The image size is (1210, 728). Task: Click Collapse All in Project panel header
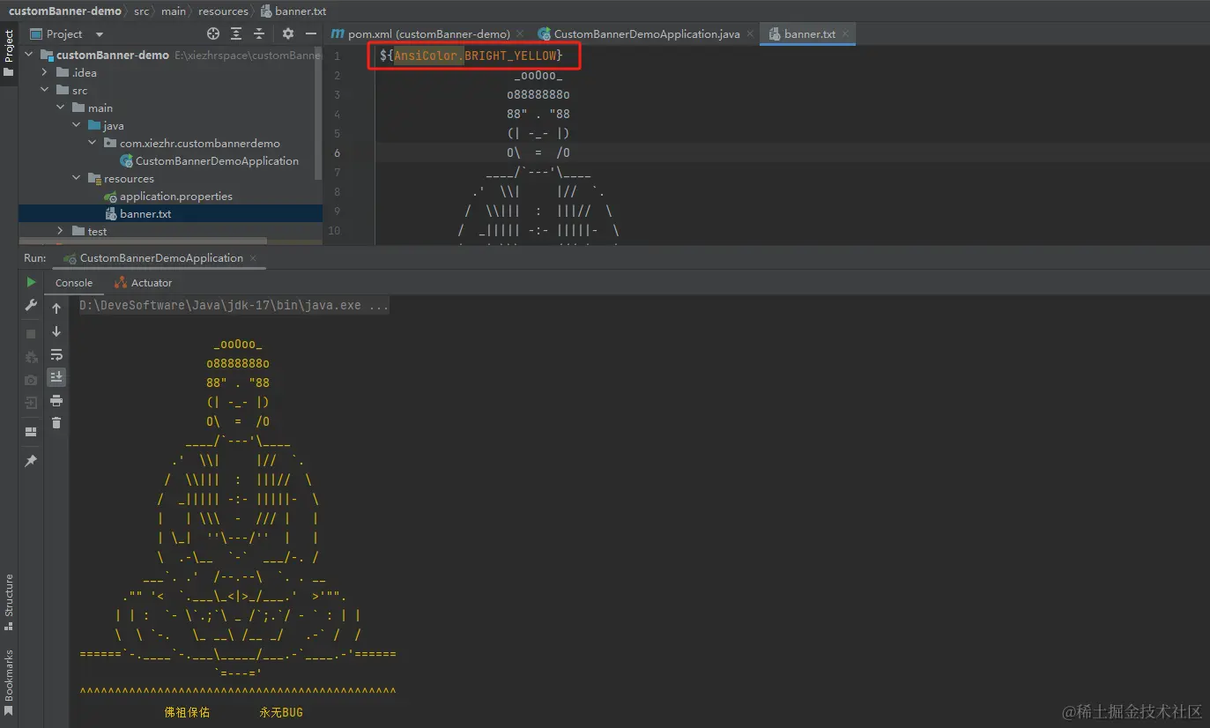tap(260, 33)
